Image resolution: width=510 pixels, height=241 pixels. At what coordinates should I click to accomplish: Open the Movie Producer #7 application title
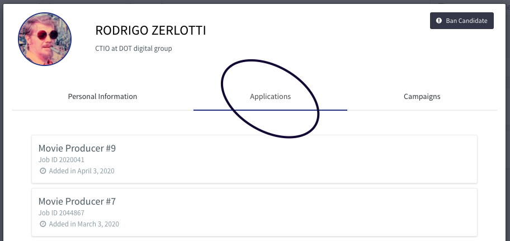point(77,201)
